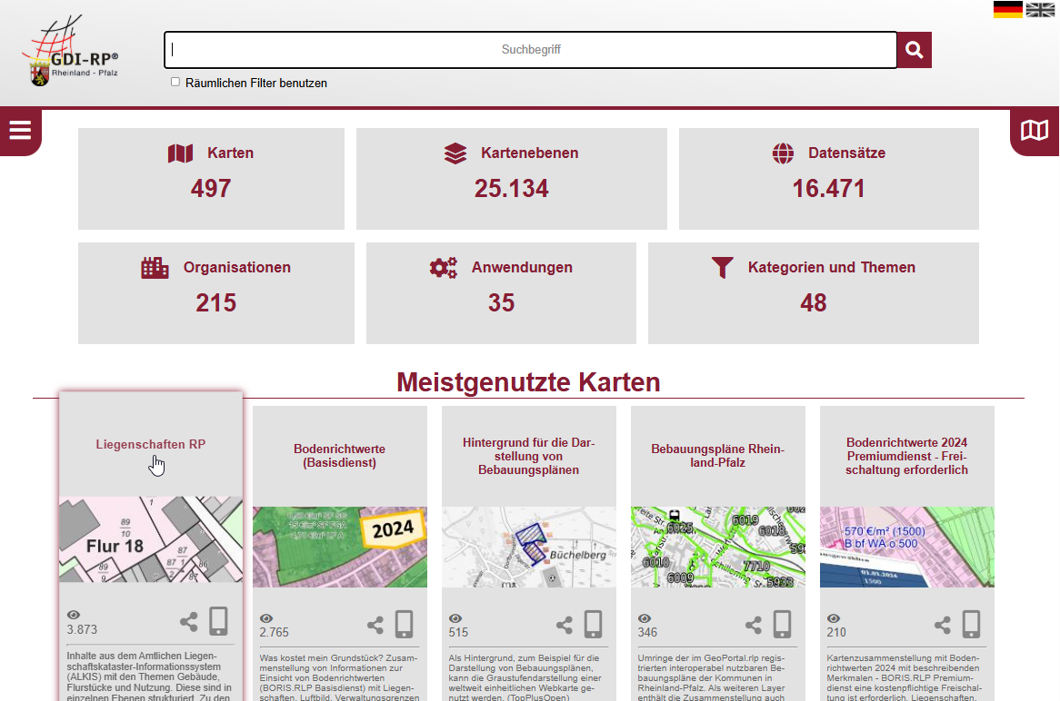The height and width of the screenshot is (701, 1060).
Task: Share the Hintergrund für Bebauungsplänen map
Action: (565, 625)
